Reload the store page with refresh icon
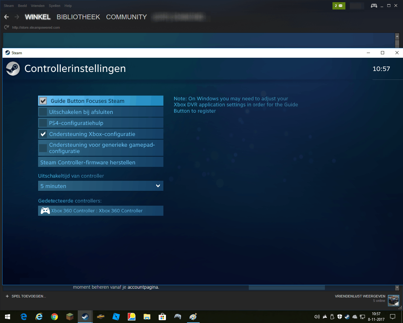This screenshot has height=323, width=403. pos(7,27)
